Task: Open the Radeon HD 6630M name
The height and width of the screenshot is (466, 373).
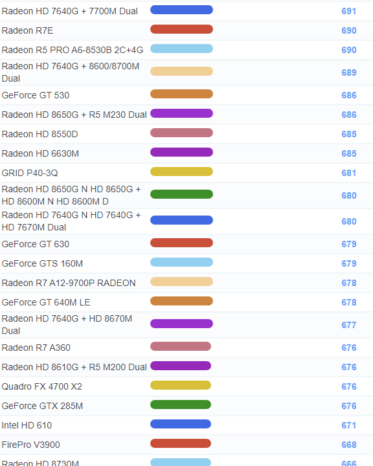Action: pyautogui.click(x=40, y=153)
